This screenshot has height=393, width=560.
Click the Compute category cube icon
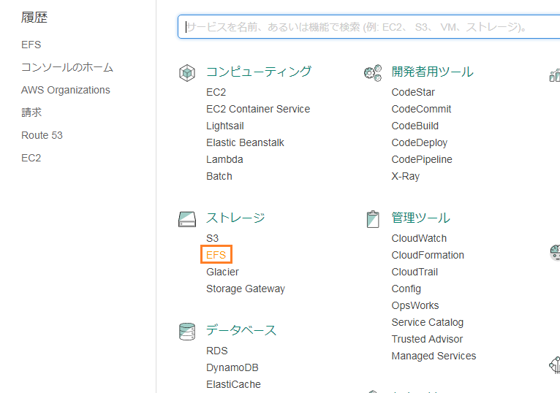[186, 73]
